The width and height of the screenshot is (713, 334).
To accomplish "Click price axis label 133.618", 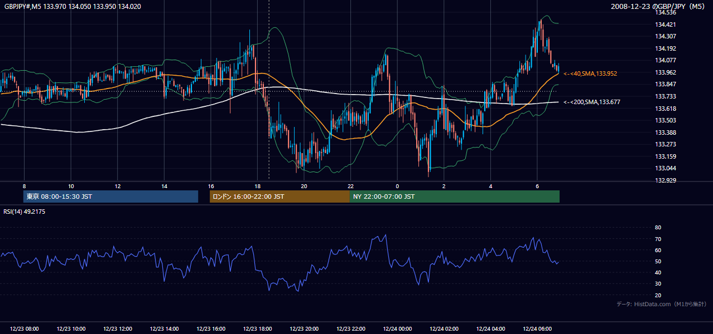I will (x=665, y=109).
